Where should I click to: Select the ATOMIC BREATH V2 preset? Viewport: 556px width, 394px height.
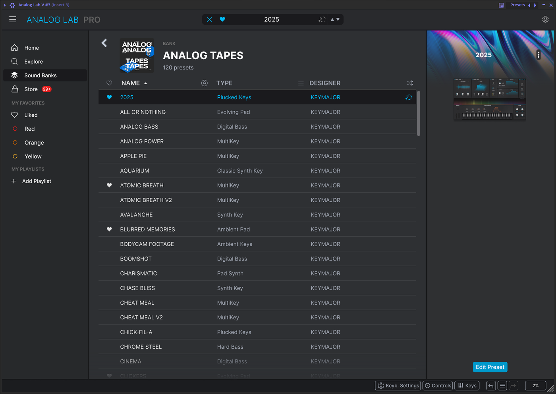[x=257, y=200]
